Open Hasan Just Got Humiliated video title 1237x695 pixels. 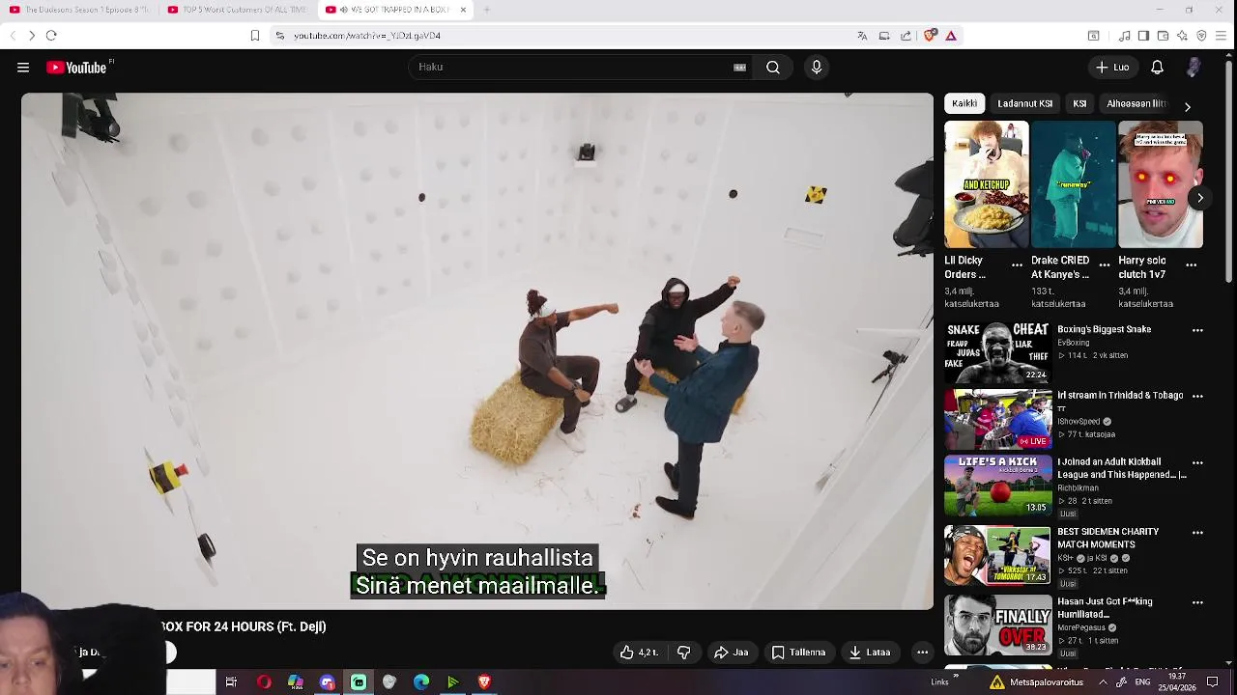point(1105,607)
